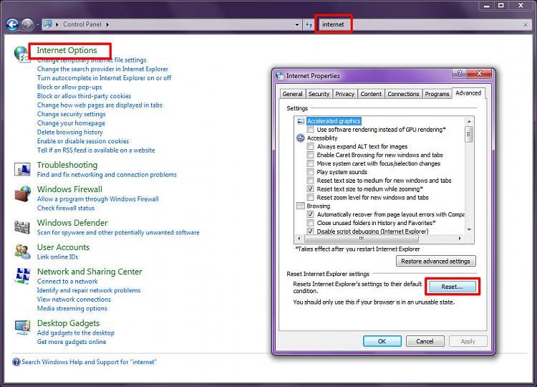This screenshot has width=537, height=387.
Task: Click the Troubleshooting icon
Action: click(x=22, y=169)
